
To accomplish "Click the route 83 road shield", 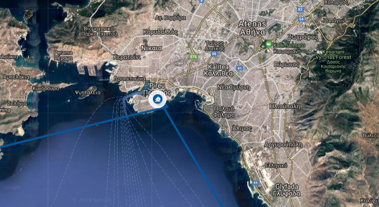I will pos(300,9).
